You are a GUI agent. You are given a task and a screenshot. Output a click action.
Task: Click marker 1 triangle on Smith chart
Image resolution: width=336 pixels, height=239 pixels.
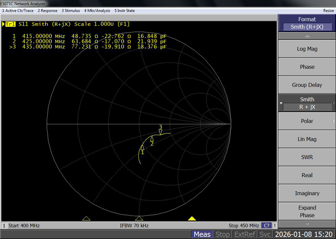(142, 147)
